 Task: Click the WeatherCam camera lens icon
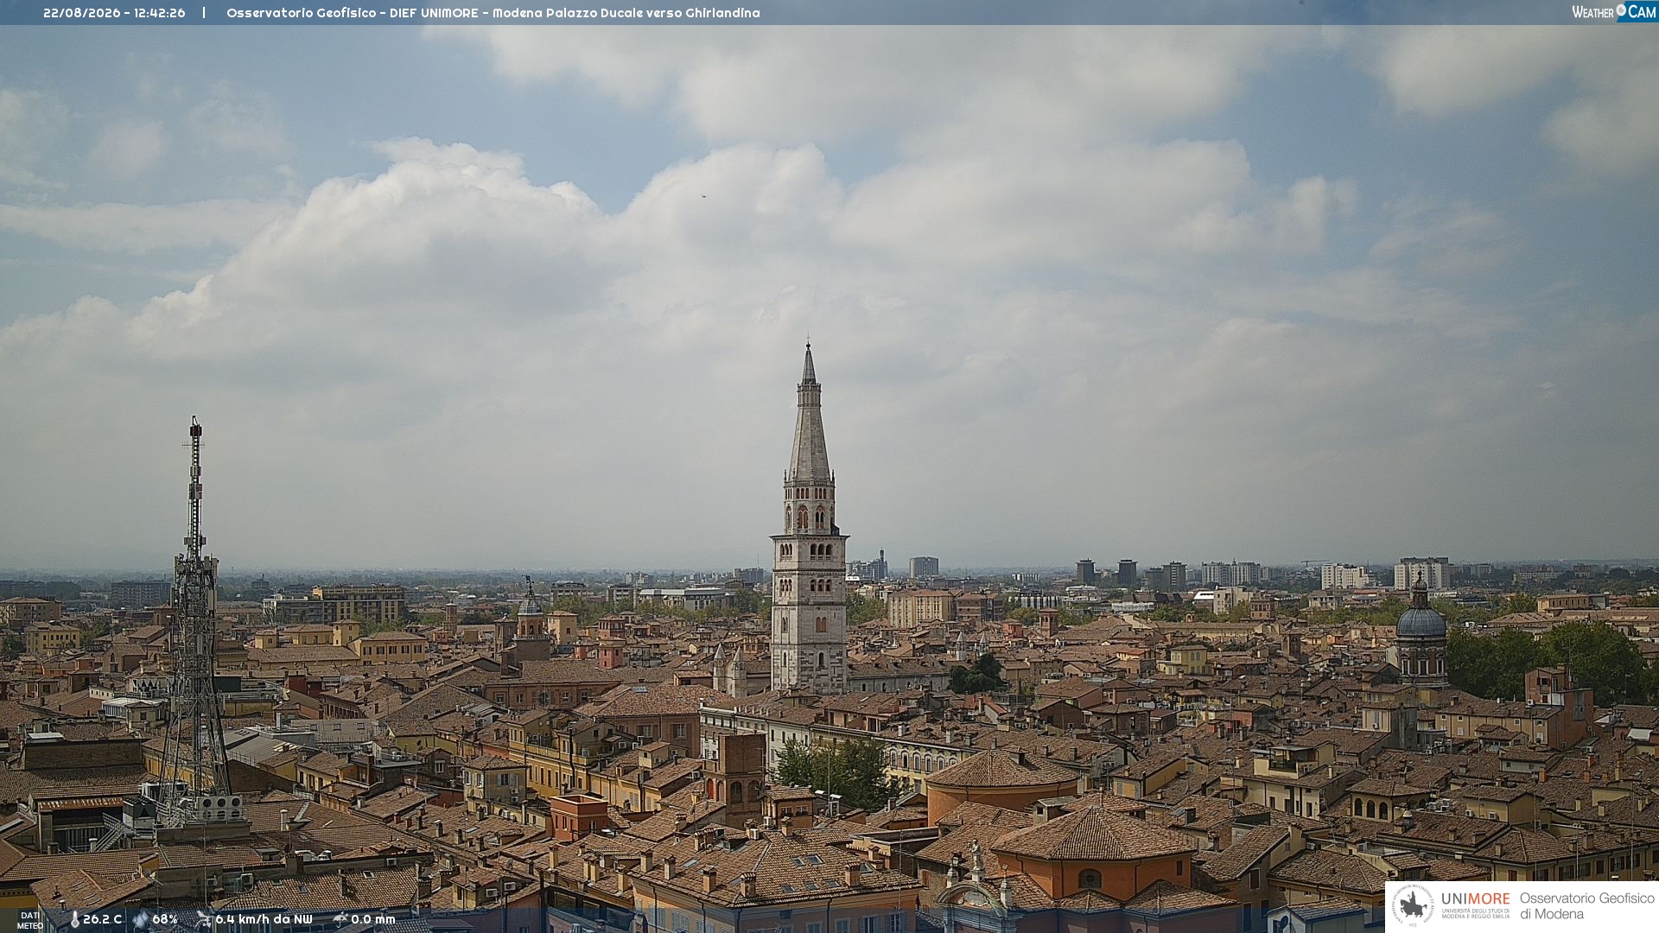click(x=1621, y=11)
